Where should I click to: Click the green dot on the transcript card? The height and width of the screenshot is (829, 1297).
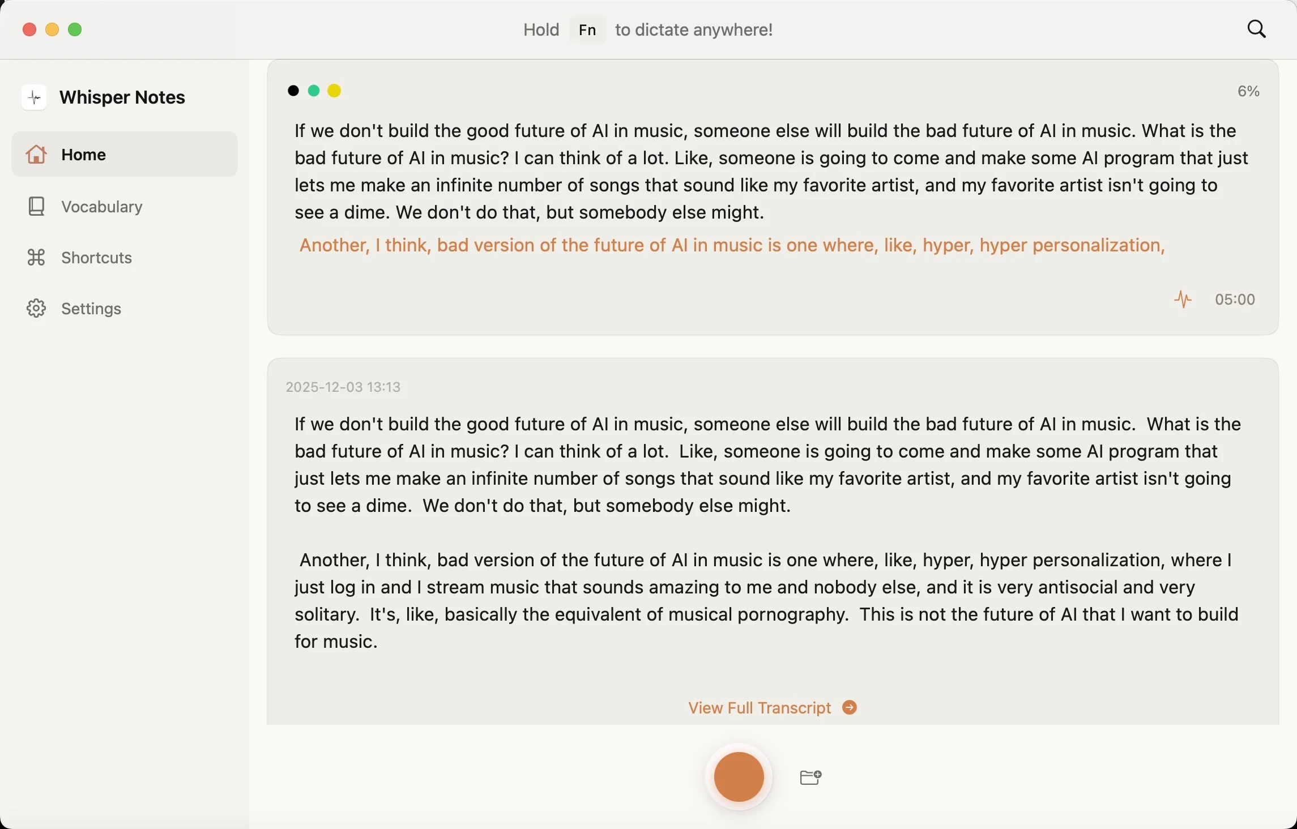[x=314, y=91]
